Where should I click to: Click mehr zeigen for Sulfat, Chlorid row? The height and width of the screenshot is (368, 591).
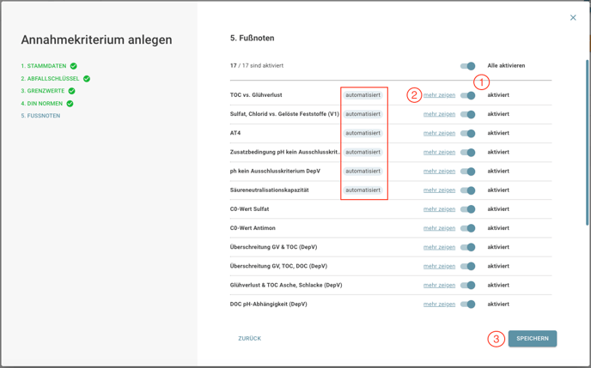(439, 114)
